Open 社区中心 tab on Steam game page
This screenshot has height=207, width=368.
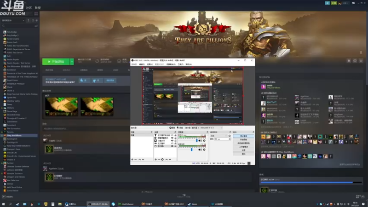pyautogui.click(x=66, y=70)
